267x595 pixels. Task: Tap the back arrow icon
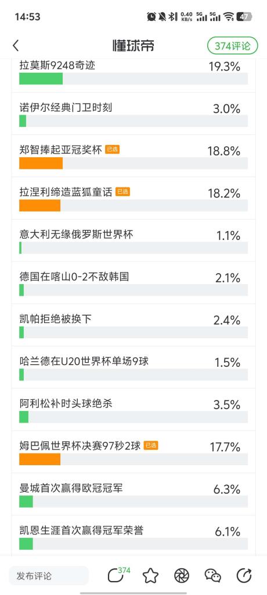[16, 46]
